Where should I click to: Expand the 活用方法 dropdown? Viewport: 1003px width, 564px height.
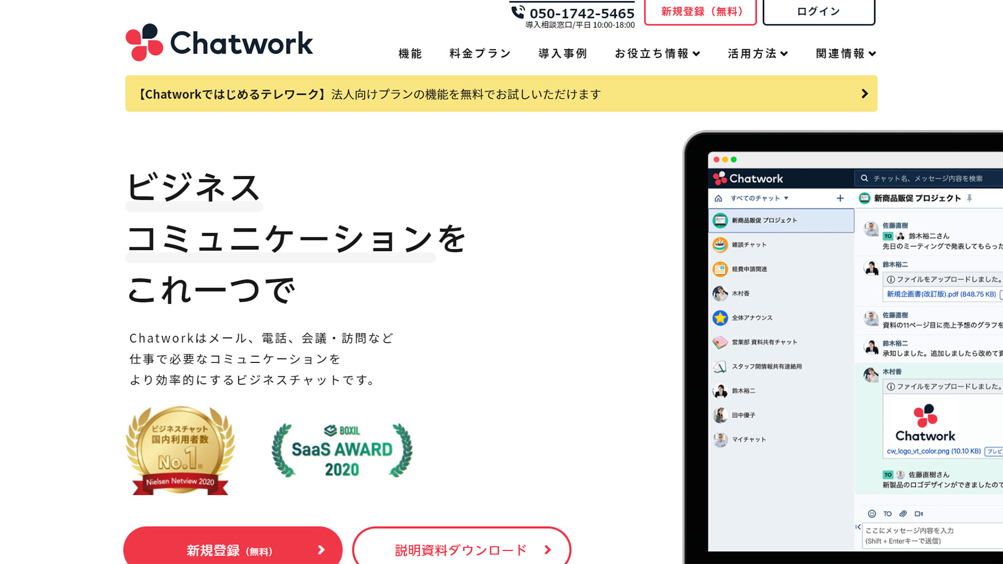758,53
